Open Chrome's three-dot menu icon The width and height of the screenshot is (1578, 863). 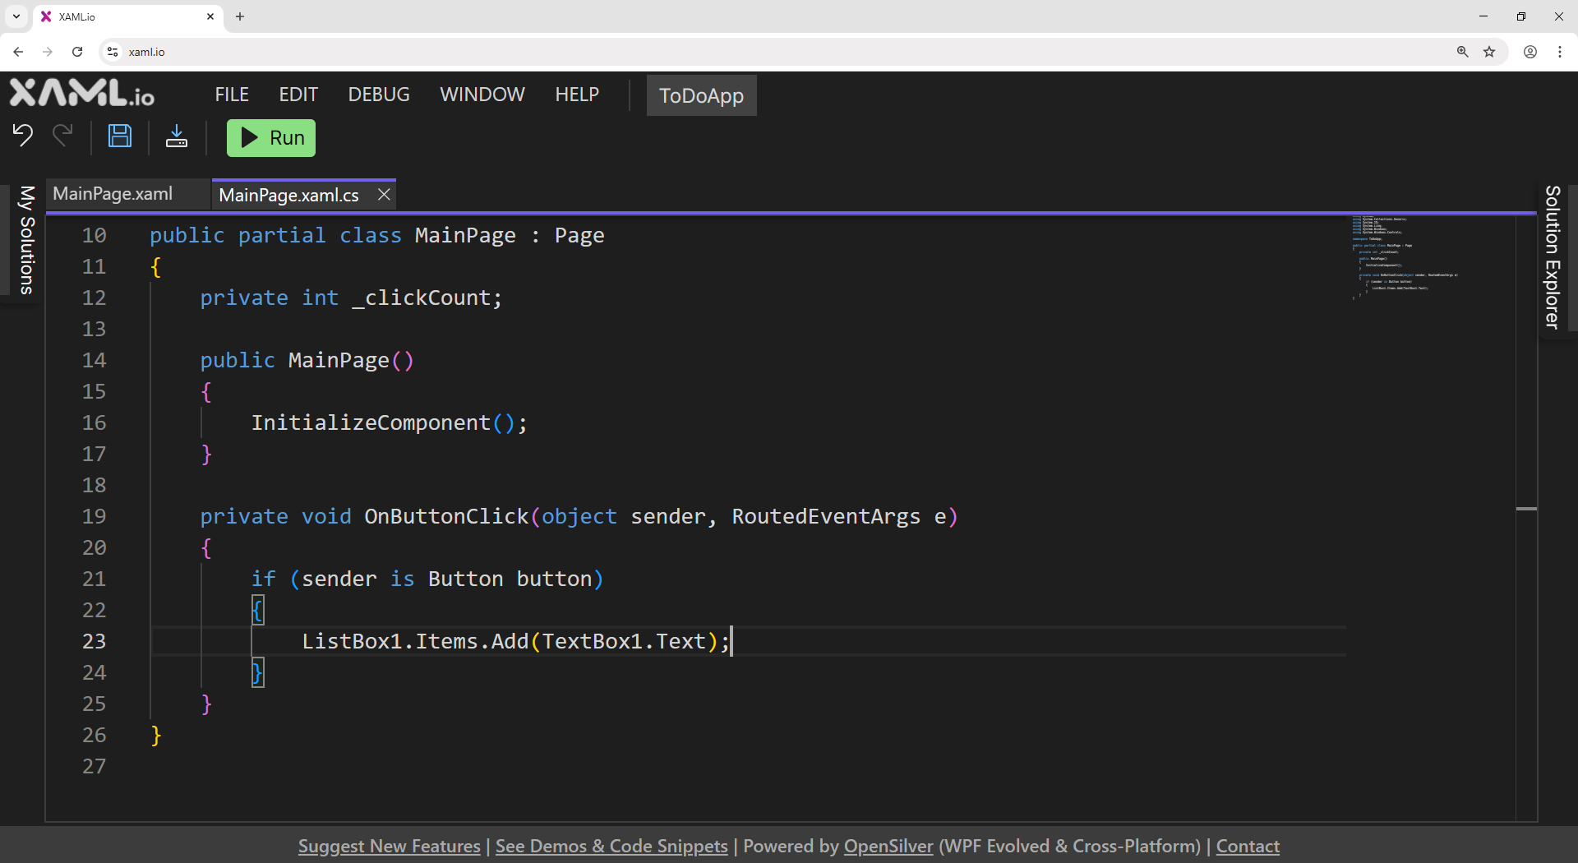pyautogui.click(x=1561, y=51)
